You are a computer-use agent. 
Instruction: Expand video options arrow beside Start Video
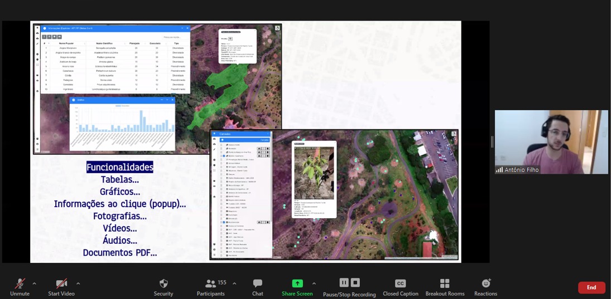tap(78, 283)
